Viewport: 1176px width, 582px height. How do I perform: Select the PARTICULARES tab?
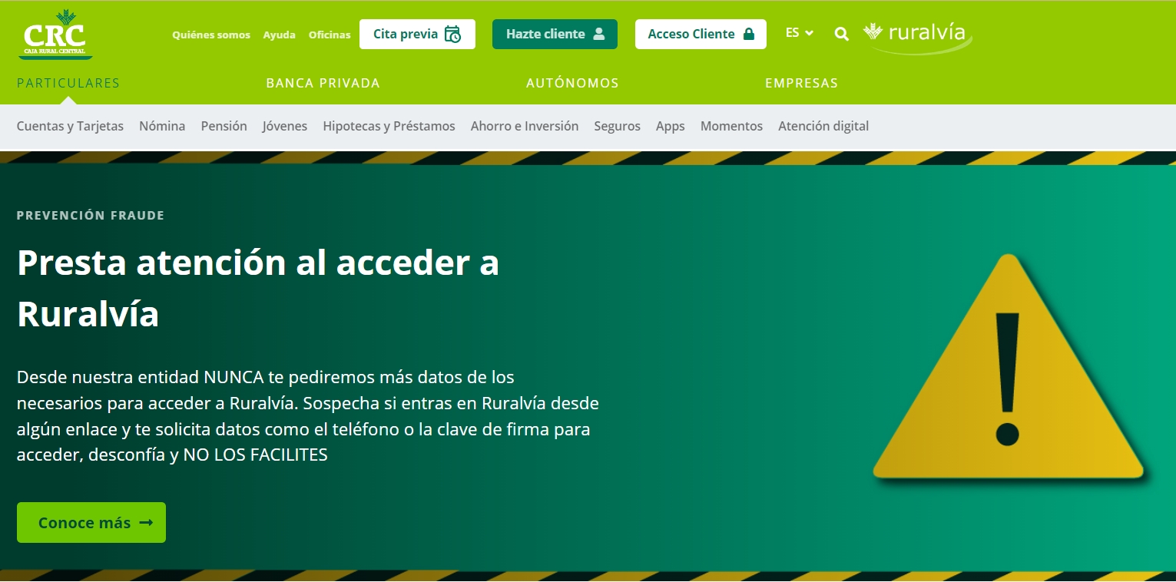68,83
